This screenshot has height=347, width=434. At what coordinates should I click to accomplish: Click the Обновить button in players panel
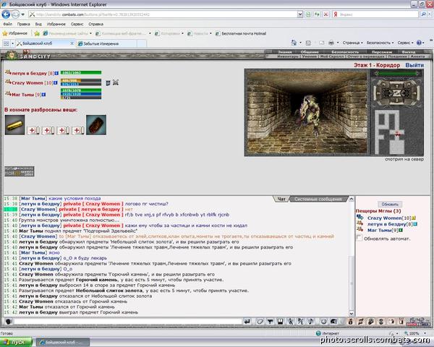tap(390, 204)
